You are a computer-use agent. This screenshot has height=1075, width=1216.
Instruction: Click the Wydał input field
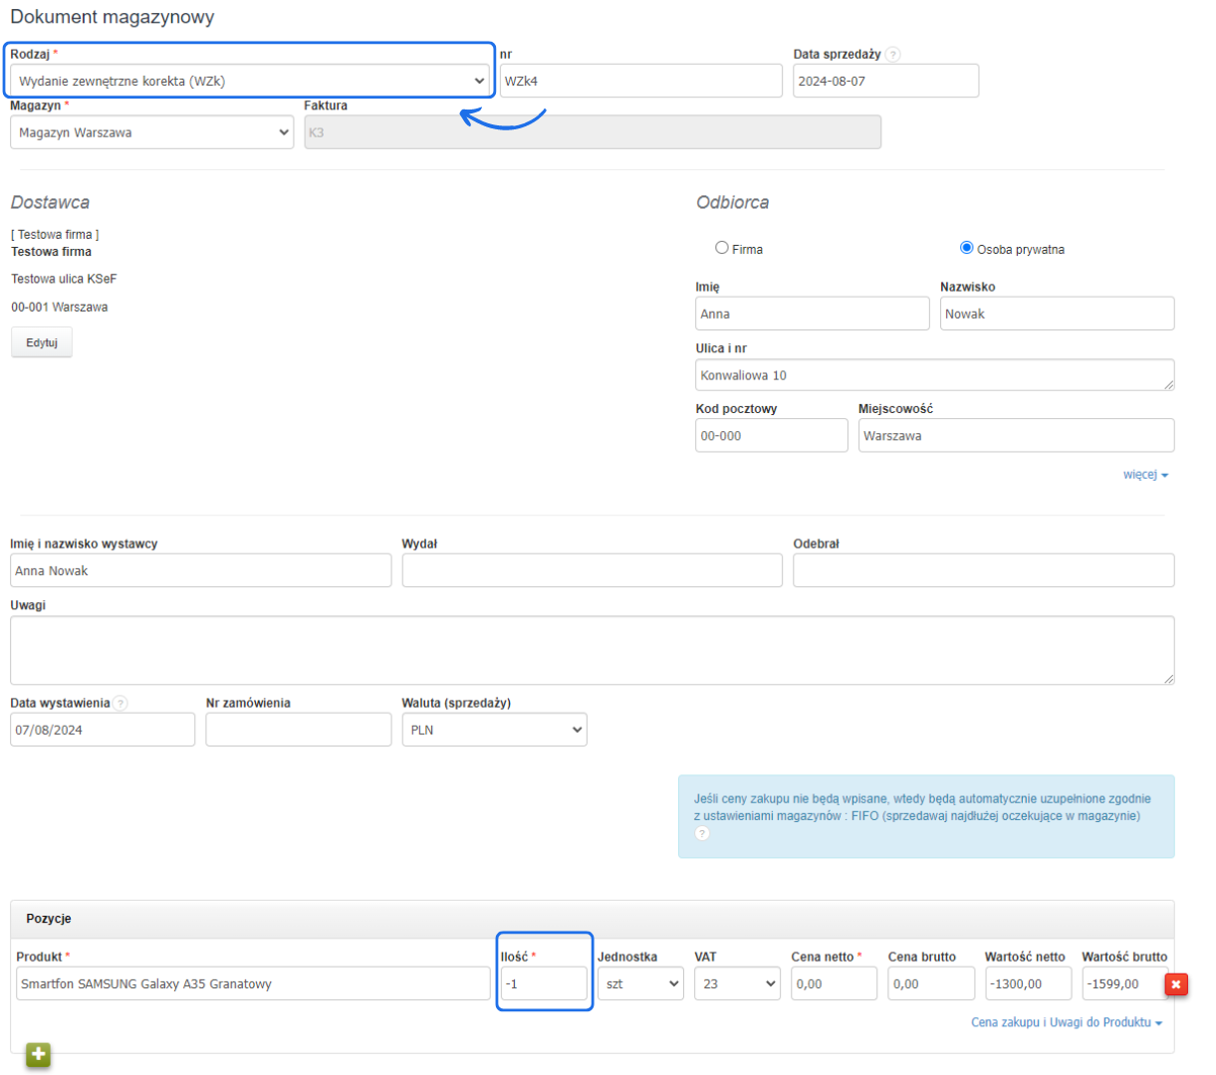pos(592,570)
